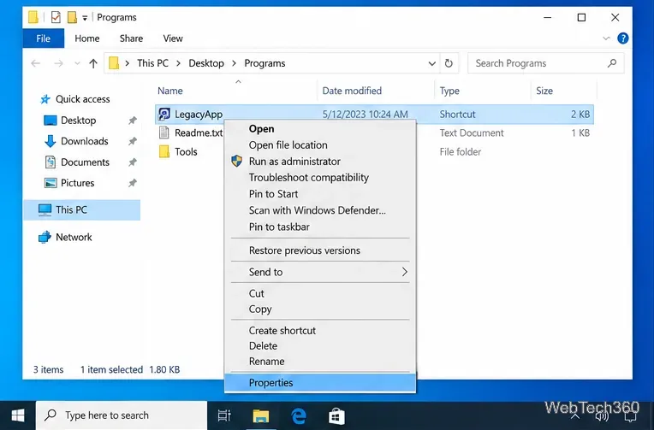
Task: Open Explorer help question mark
Action: [x=622, y=38]
